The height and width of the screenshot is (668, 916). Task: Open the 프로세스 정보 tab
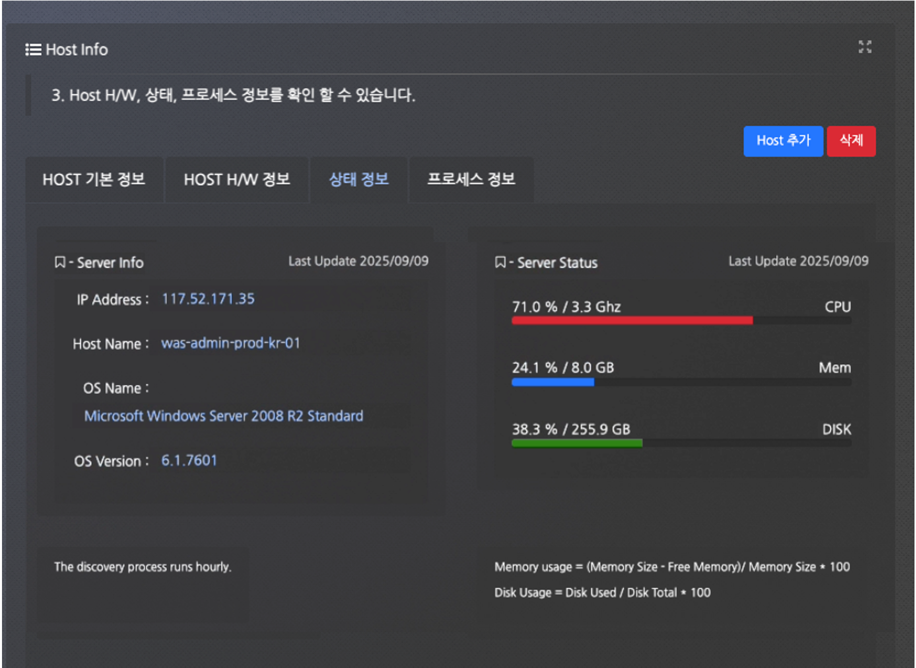tap(471, 179)
